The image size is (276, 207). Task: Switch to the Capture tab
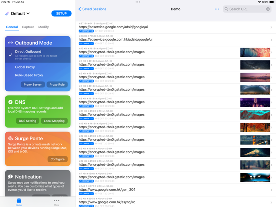pyautogui.click(x=28, y=27)
